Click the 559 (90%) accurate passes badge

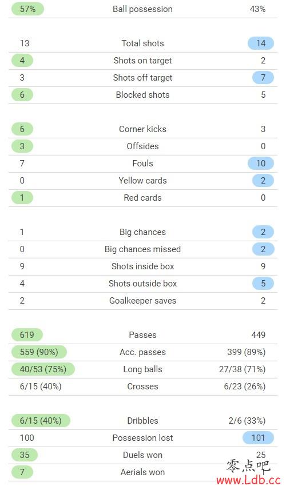coord(39,352)
